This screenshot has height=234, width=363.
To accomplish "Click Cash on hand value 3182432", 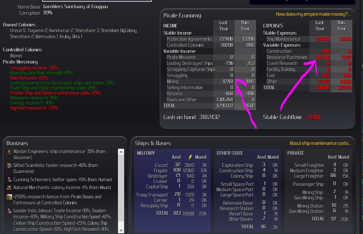I will pos(210,117).
